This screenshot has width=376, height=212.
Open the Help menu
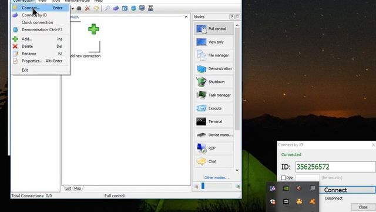point(98,1)
